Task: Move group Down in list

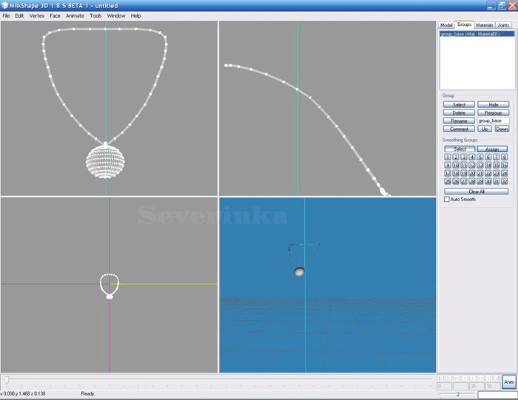Action: [x=502, y=129]
